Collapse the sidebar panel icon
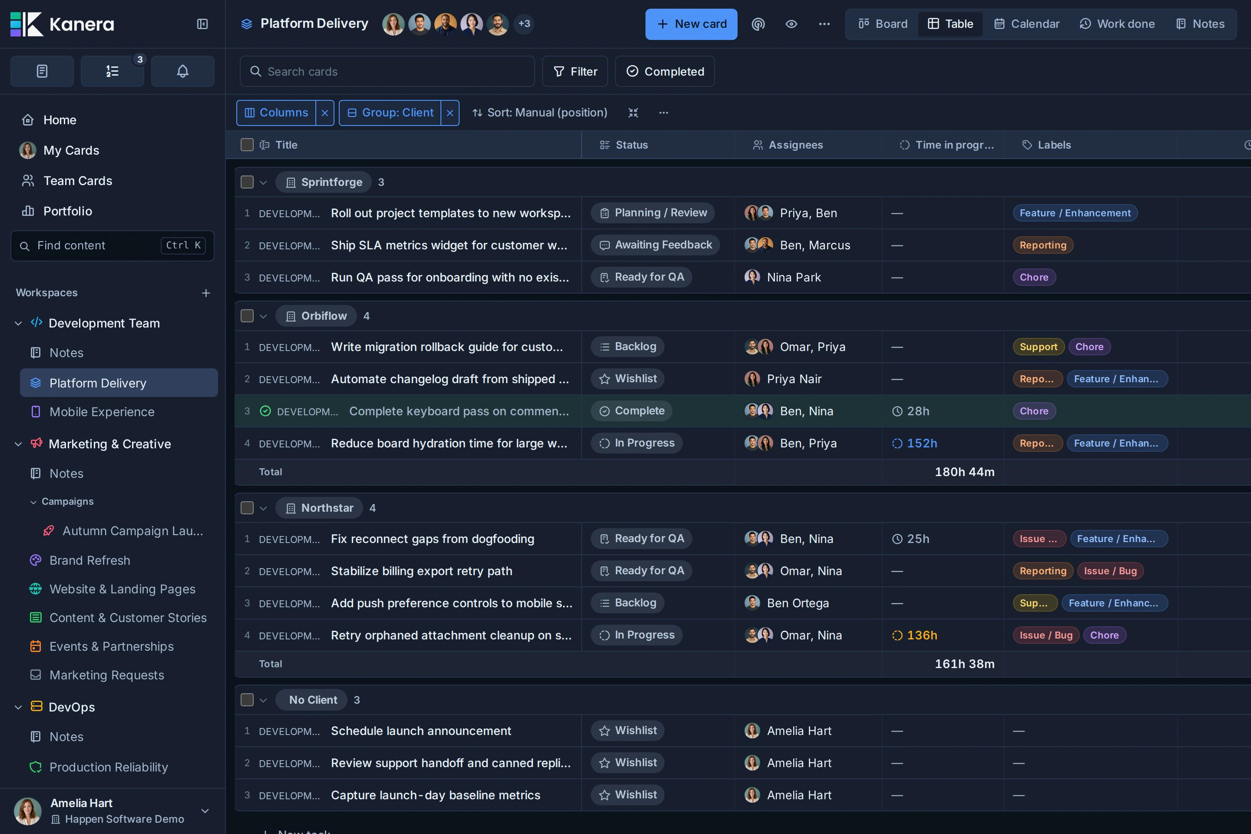The width and height of the screenshot is (1251, 834). point(202,24)
